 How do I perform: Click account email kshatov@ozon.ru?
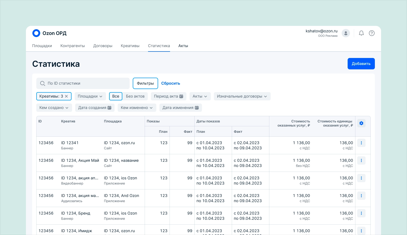(321, 31)
